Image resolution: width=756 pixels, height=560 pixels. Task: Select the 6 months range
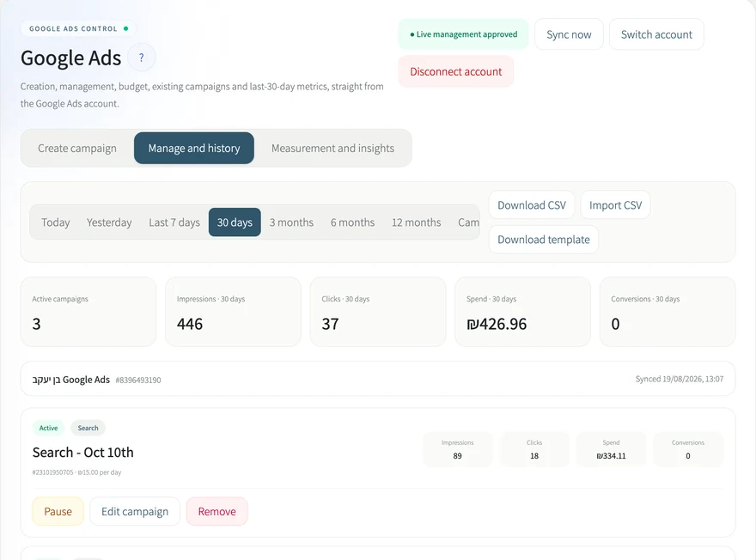pyautogui.click(x=352, y=222)
